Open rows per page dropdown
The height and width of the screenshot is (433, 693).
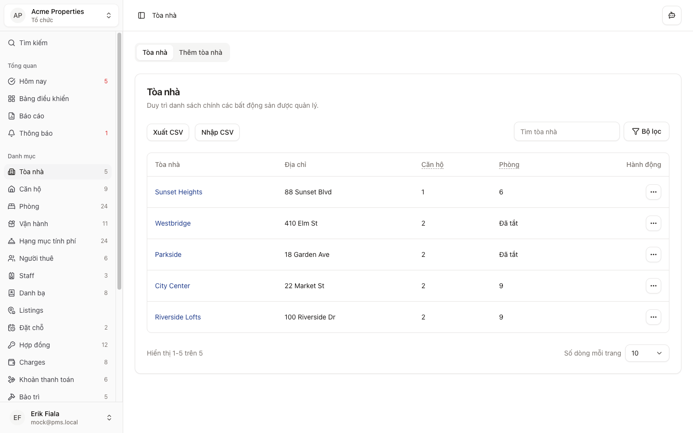[647, 353]
